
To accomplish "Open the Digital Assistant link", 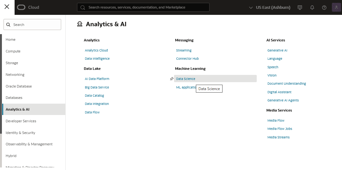I will [279, 92].
